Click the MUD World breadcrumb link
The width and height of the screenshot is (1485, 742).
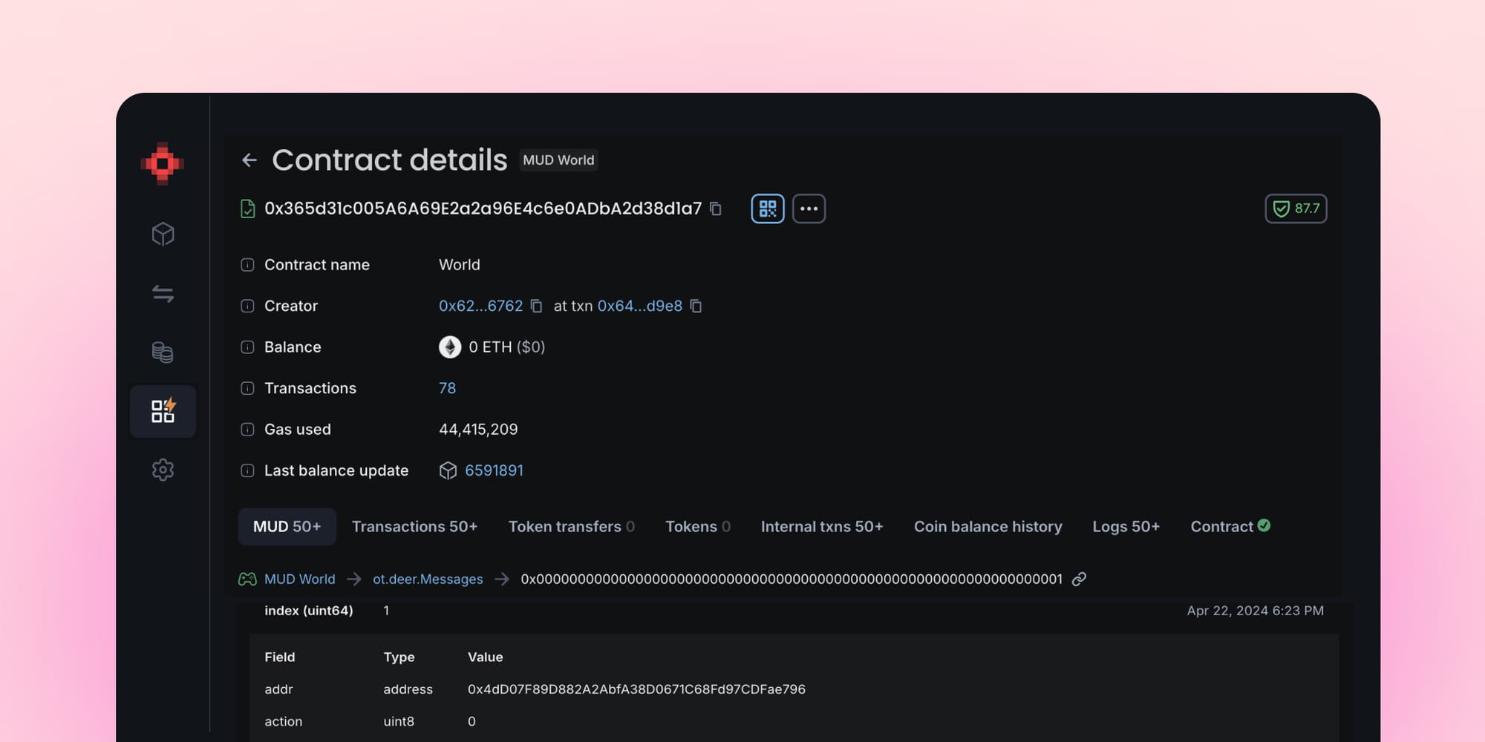click(x=300, y=579)
